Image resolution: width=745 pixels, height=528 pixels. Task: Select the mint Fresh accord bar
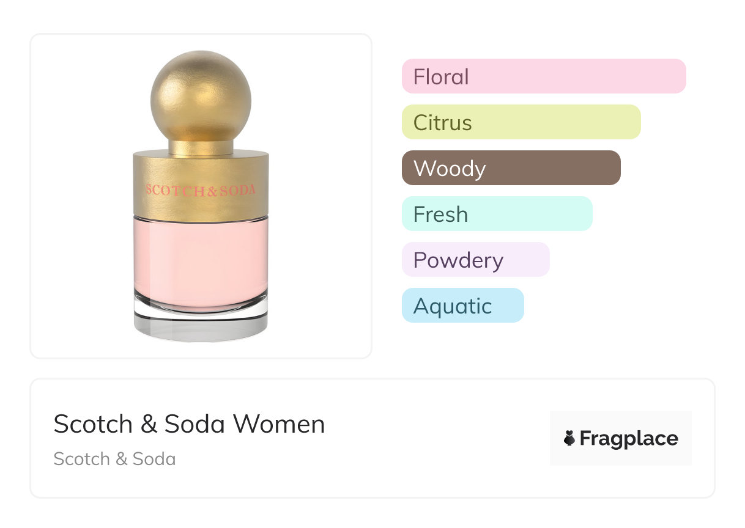(x=497, y=214)
